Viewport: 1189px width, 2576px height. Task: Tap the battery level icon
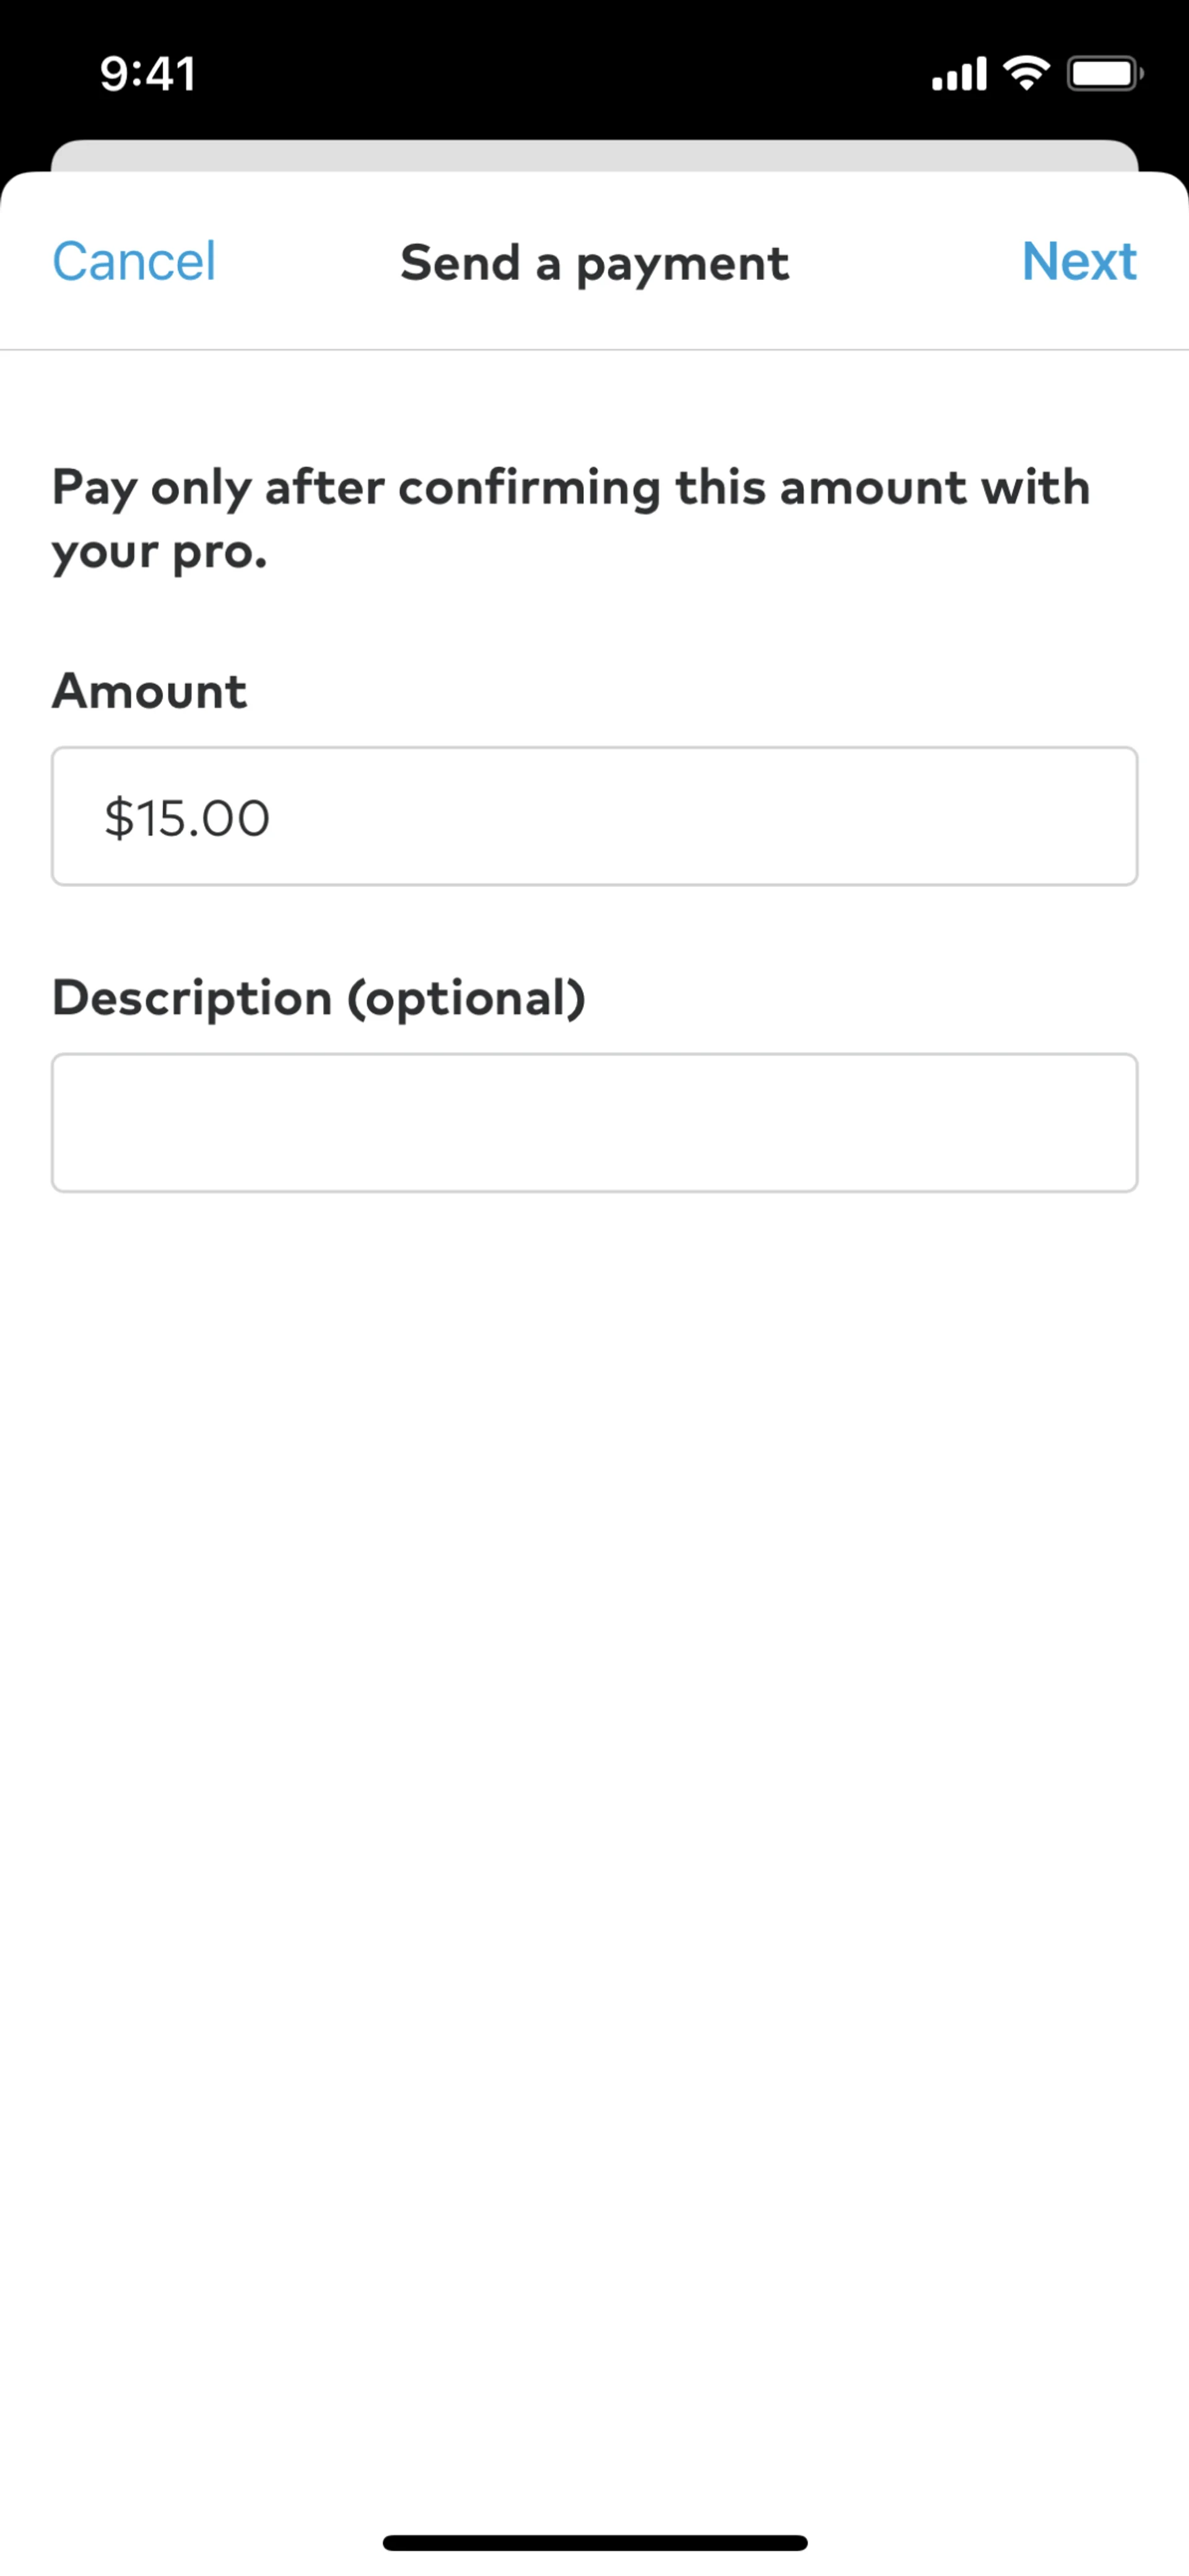click(1104, 74)
